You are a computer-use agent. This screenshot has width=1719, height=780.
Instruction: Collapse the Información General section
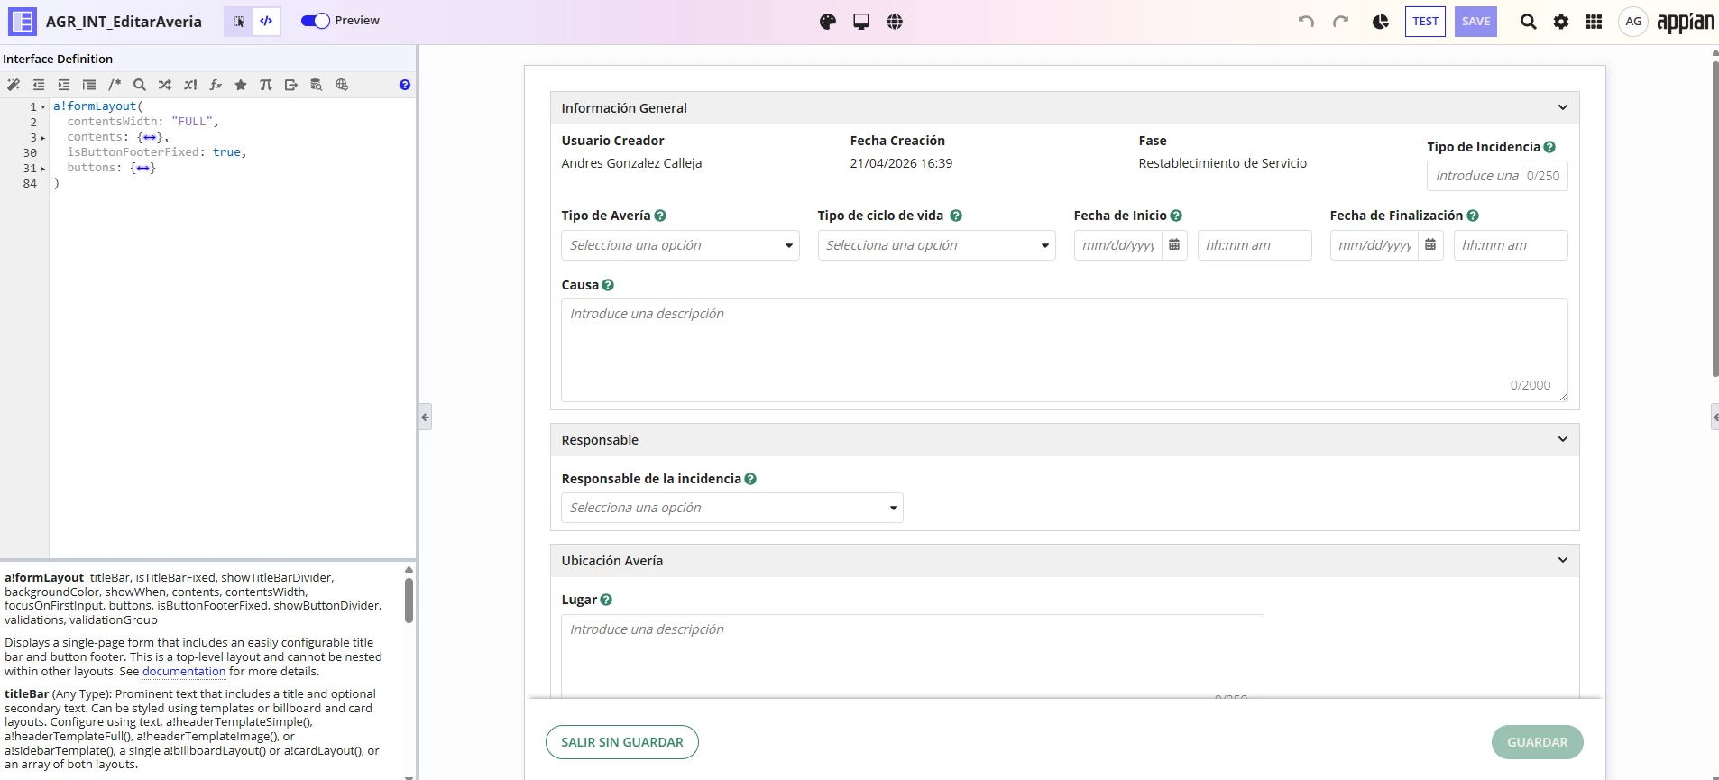(x=1563, y=107)
